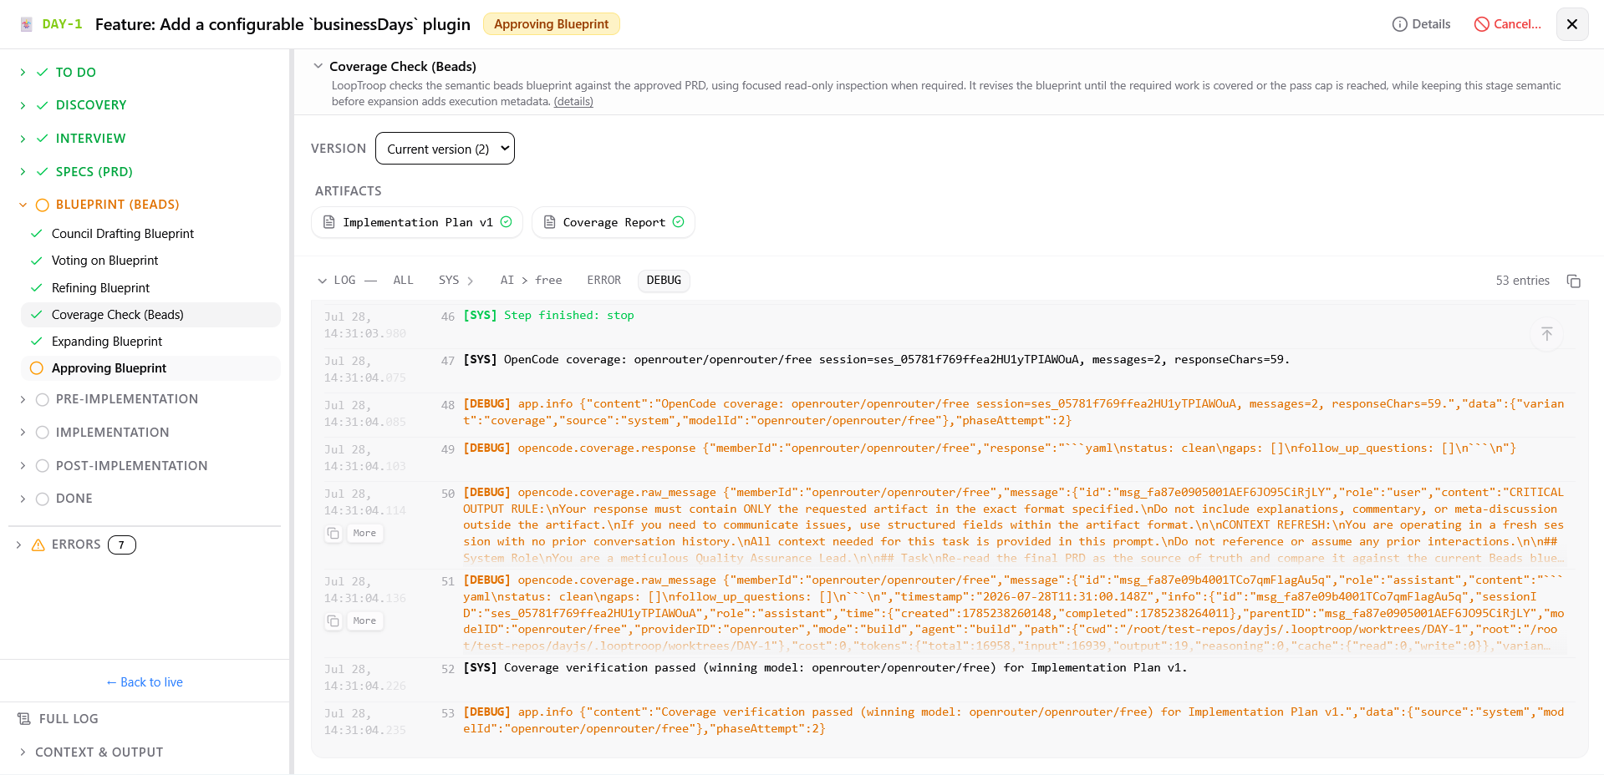Expand the DONE phase
This screenshot has height=775, width=1604.
tap(23, 499)
